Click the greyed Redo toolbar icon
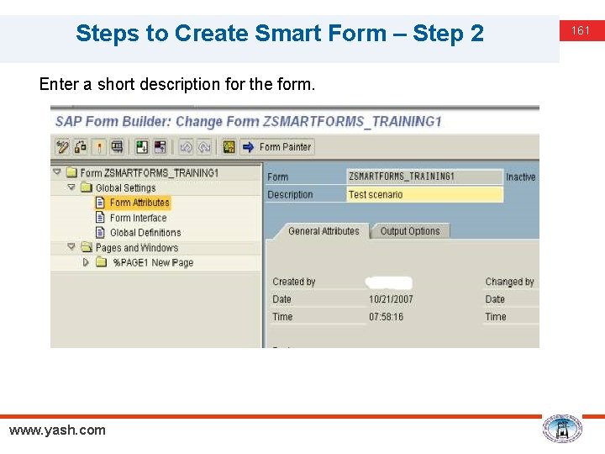The height and width of the screenshot is (454, 605). pos(204,147)
